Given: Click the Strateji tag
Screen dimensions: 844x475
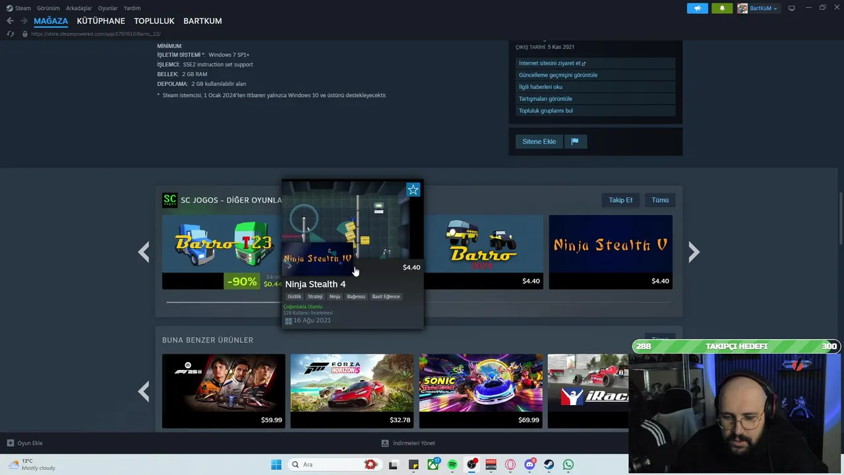Looking at the screenshot, I should (315, 296).
